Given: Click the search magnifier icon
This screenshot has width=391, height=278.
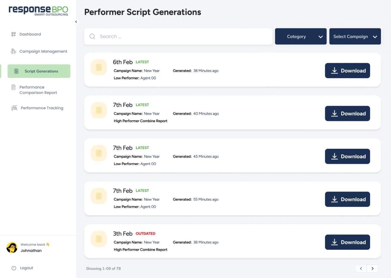Looking at the screenshot, I should [x=92, y=36].
